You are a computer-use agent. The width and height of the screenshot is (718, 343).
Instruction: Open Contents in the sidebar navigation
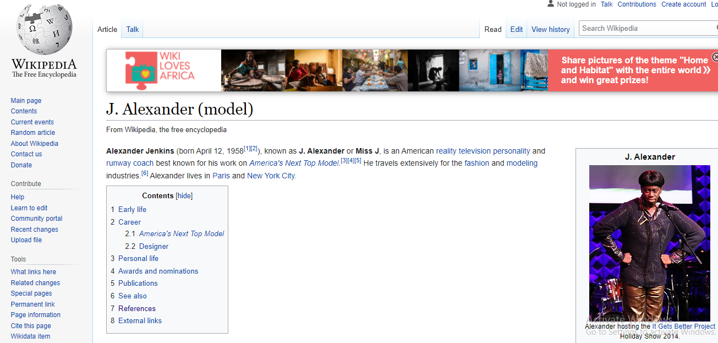[24, 111]
